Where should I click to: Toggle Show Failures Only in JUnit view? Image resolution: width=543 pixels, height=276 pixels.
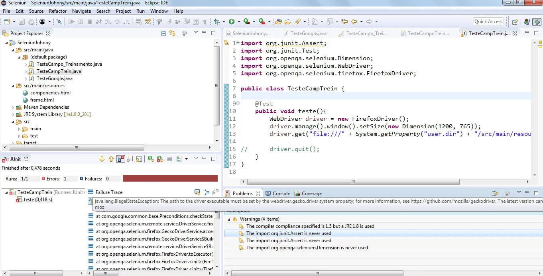click(120, 159)
